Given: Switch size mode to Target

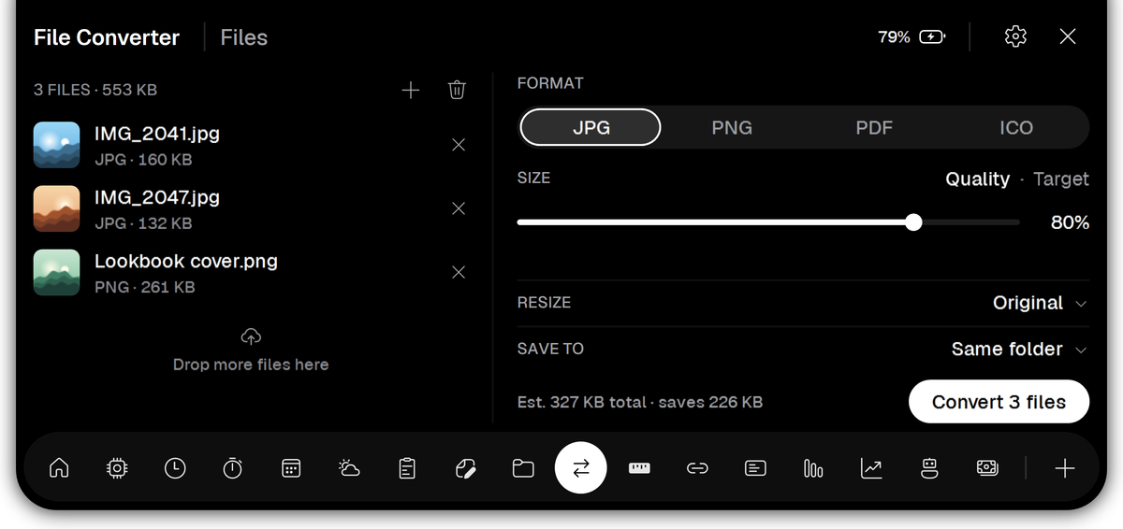Looking at the screenshot, I should point(1061,179).
